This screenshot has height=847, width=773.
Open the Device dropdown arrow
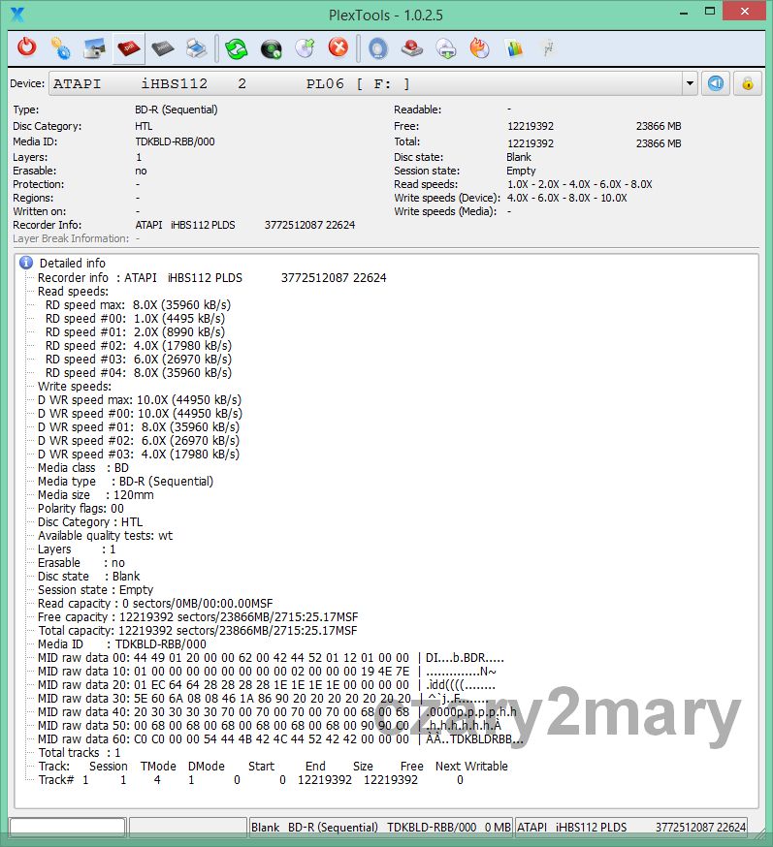point(690,83)
